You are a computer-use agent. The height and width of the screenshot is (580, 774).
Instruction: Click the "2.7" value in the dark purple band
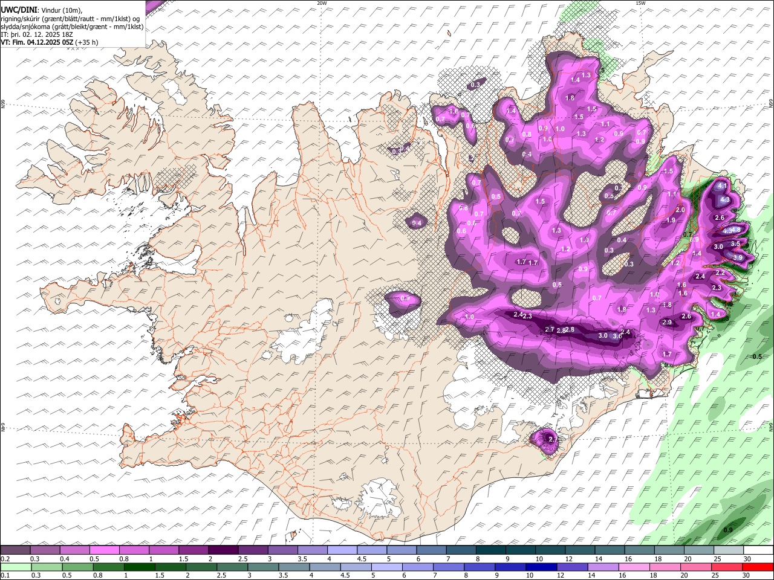(x=550, y=329)
